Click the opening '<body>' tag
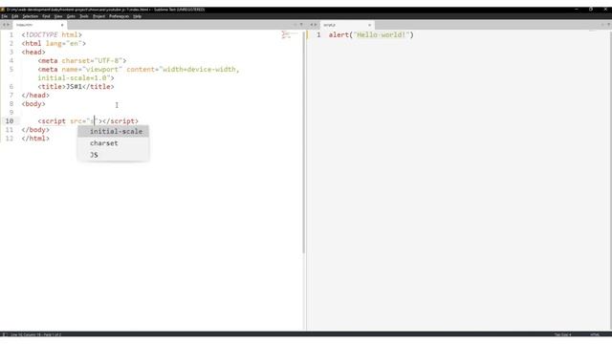Screen dimensions: 612x344 pos(33,104)
